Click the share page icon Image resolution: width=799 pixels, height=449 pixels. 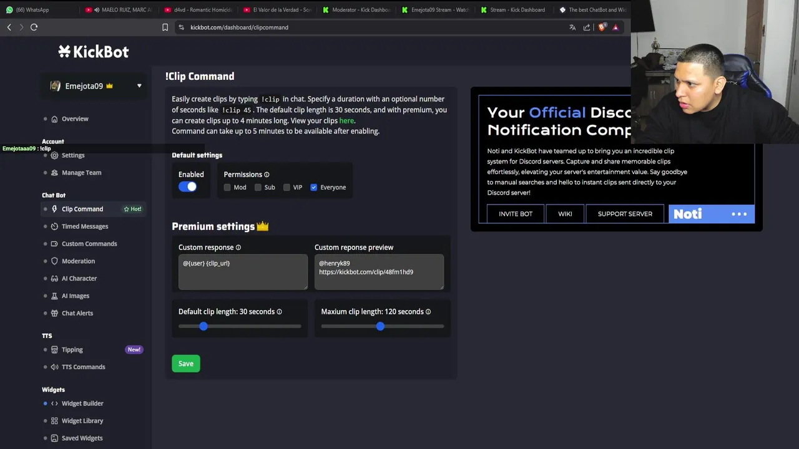pos(587,27)
